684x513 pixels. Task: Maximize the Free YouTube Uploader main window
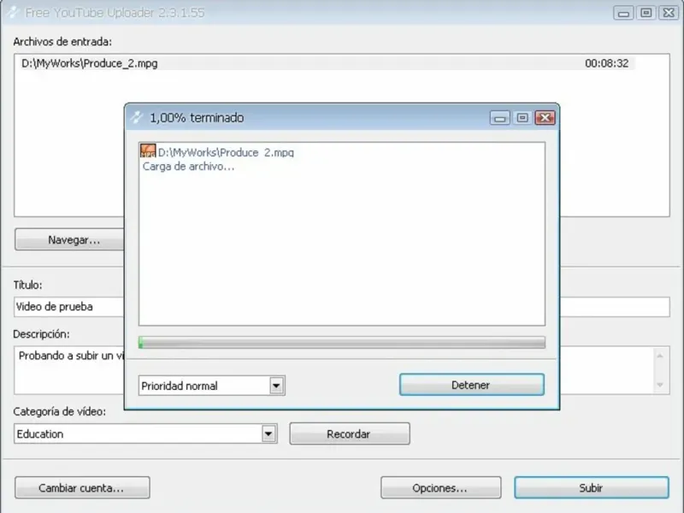[x=646, y=13]
